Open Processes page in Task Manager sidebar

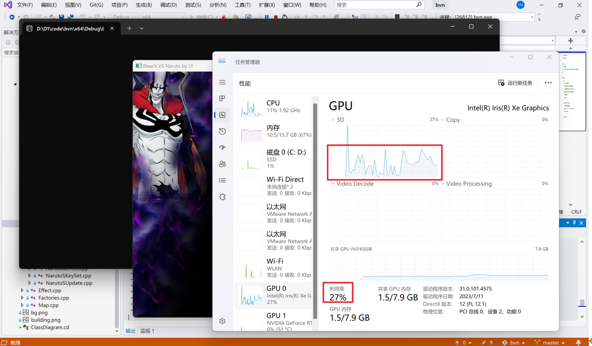coord(222,99)
